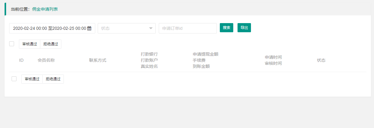Tick the checkbox below the table header

(x=14, y=79)
